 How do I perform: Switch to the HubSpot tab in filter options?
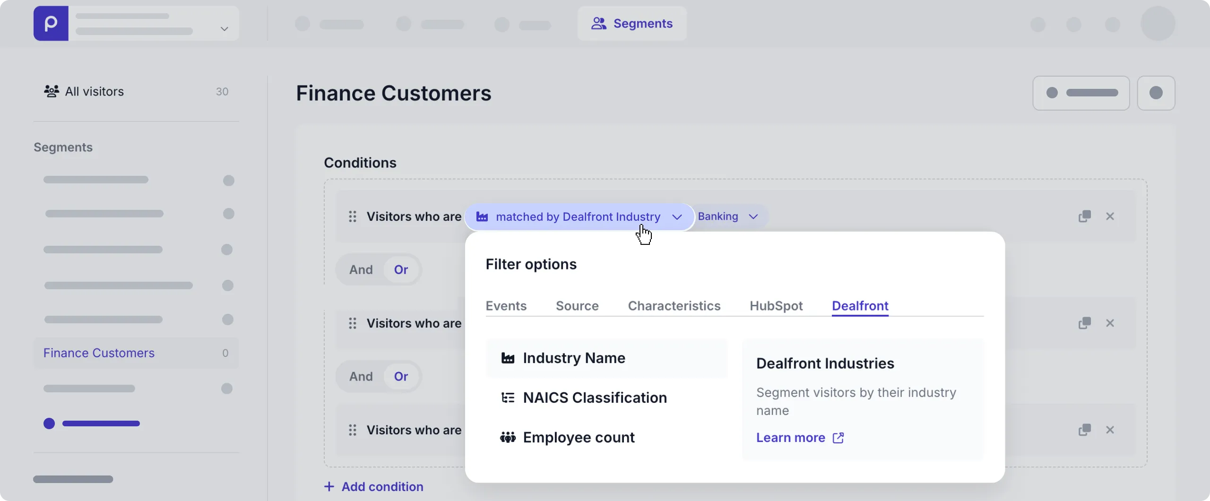point(776,306)
